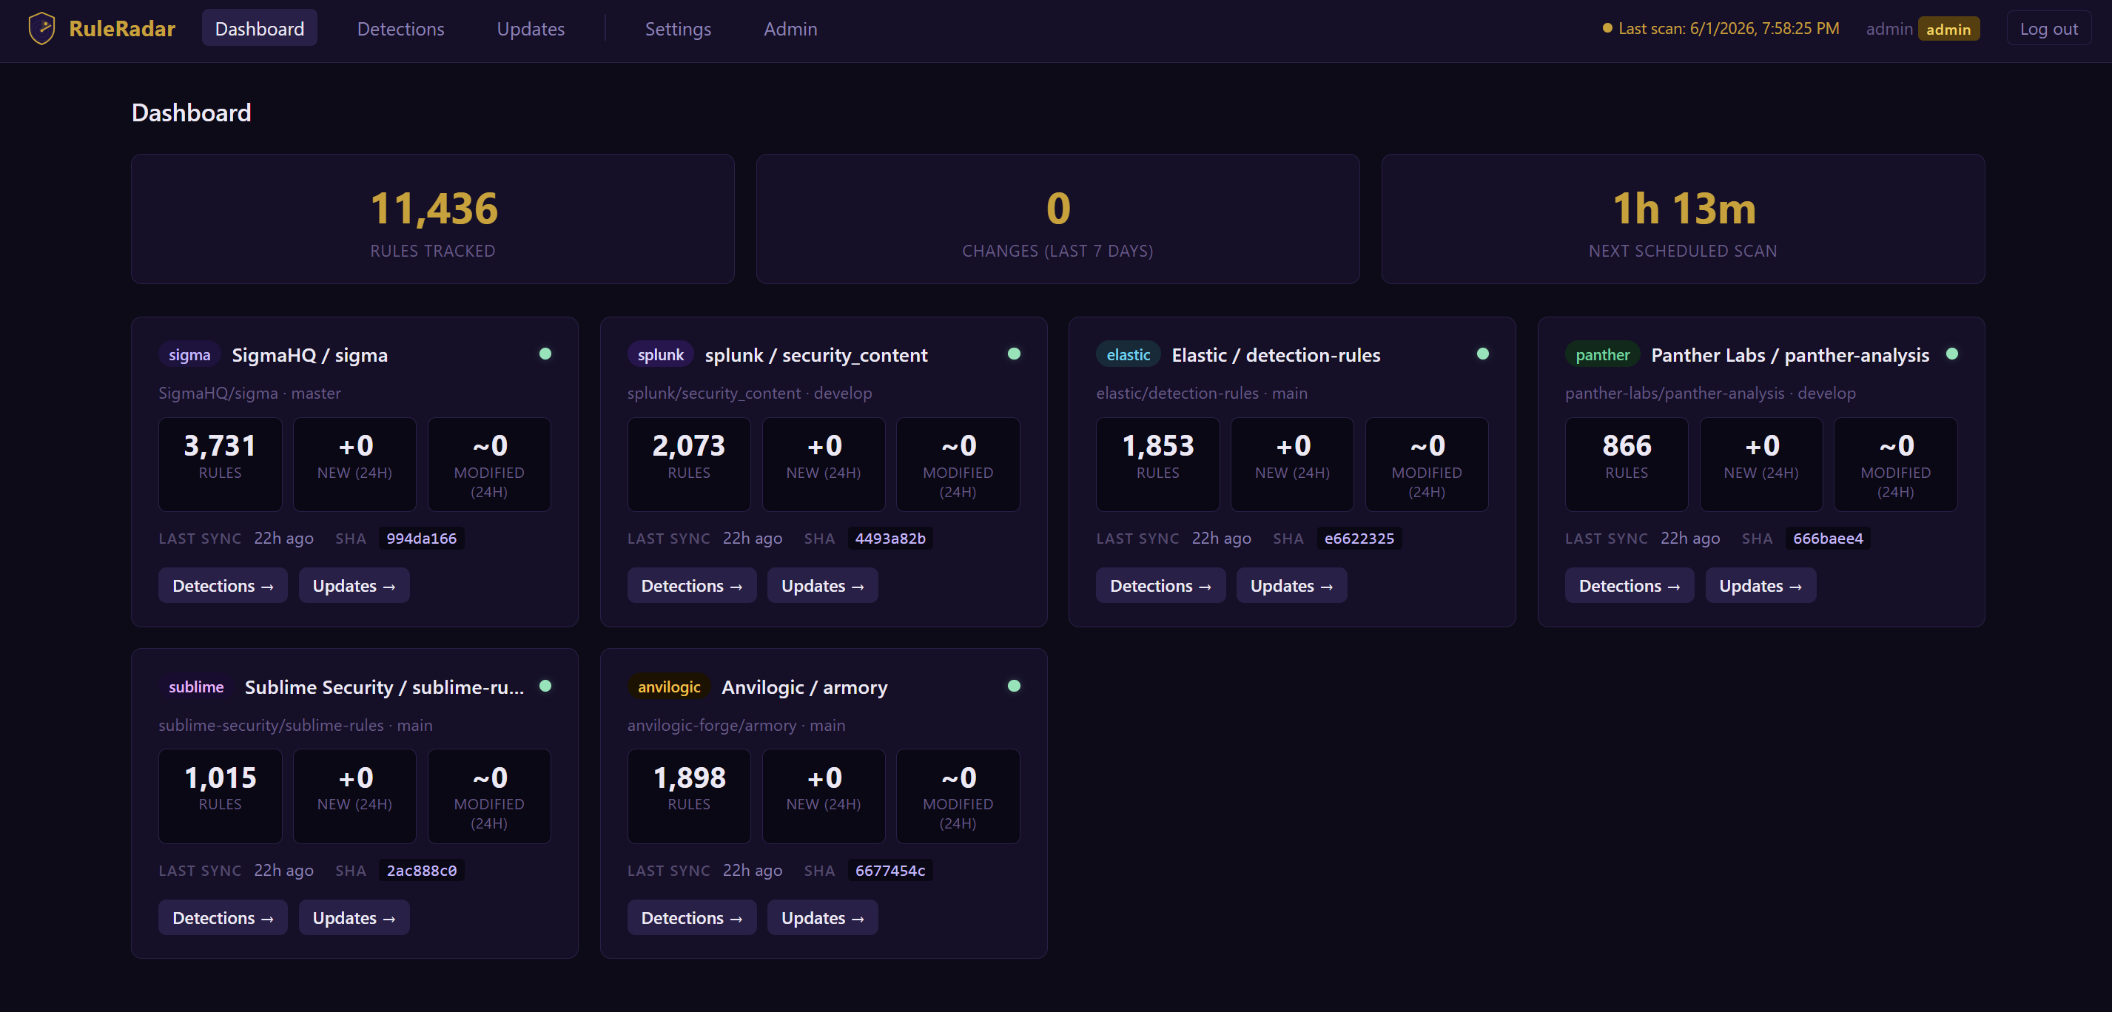Open Updates for Elastic detection-rules

[1292, 586]
